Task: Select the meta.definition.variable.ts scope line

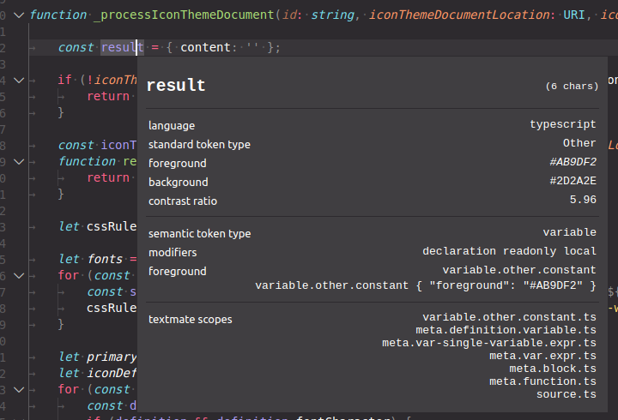Action: [x=506, y=330]
